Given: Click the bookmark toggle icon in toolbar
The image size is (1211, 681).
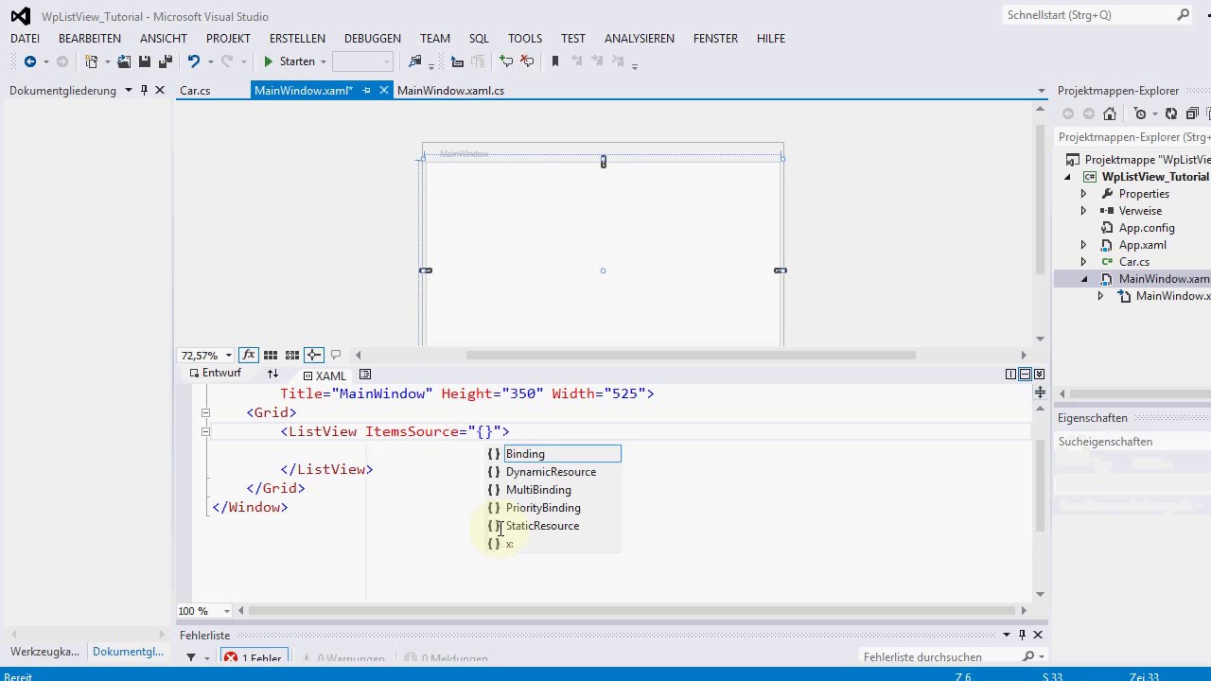Looking at the screenshot, I should [555, 61].
